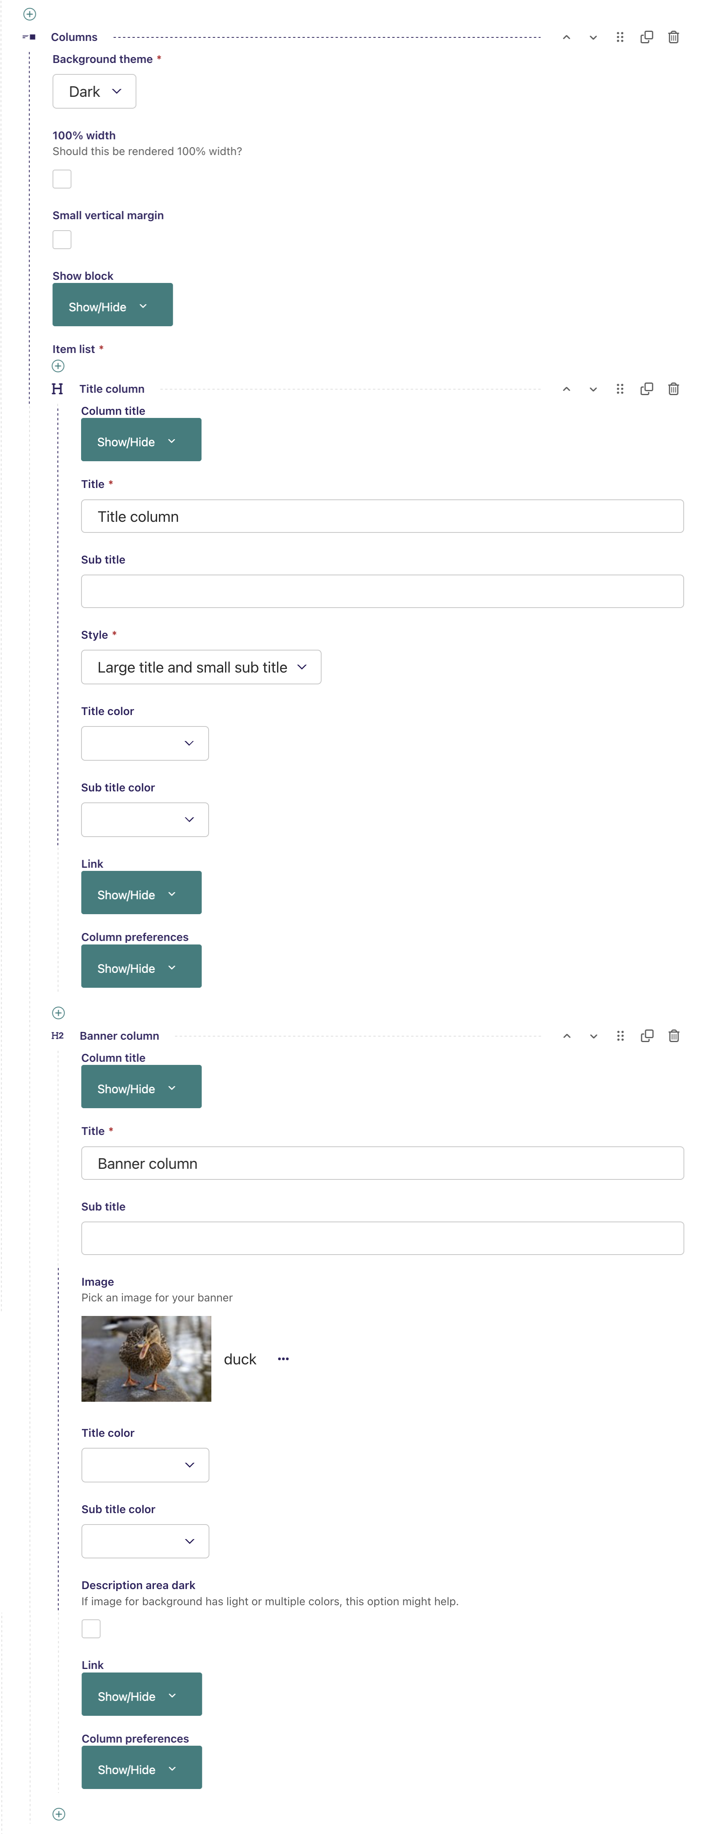This screenshot has width=701, height=1837.
Task: Focus the Banner column Sub title field
Action: (383, 1239)
